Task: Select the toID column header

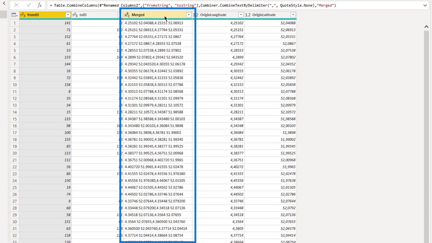Action: pyautogui.click(x=96, y=15)
